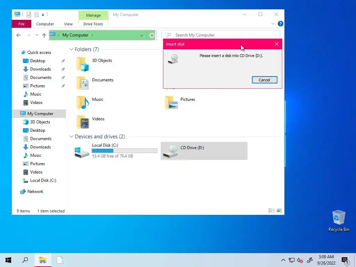This screenshot has width=356, height=267.
Task: Select the Videos folder icon in content
Action: pyautogui.click(x=82, y=122)
